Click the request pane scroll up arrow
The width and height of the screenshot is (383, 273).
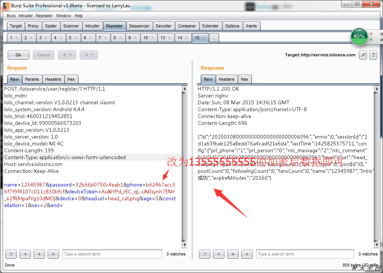185,89
